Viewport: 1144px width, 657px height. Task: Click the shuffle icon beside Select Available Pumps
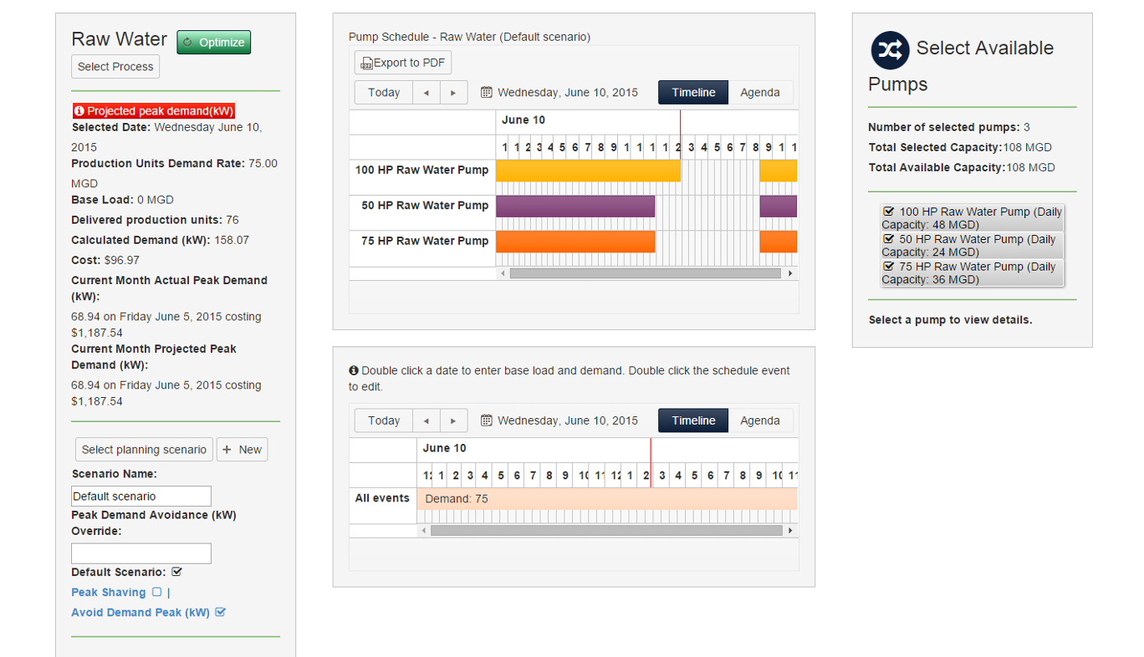pyautogui.click(x=890, y=50)
